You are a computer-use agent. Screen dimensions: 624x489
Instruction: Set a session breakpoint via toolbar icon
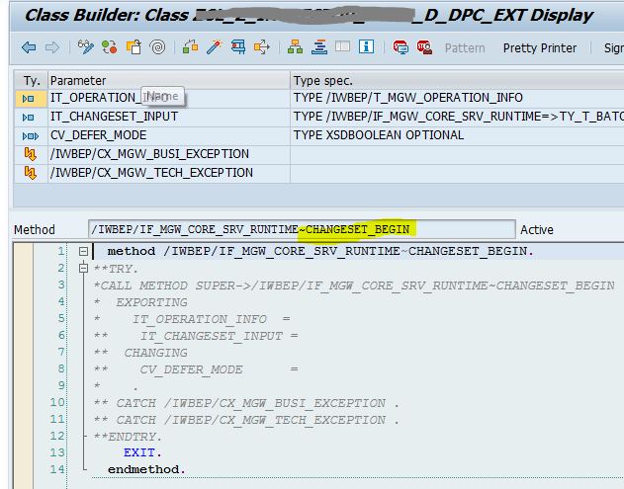400,47
